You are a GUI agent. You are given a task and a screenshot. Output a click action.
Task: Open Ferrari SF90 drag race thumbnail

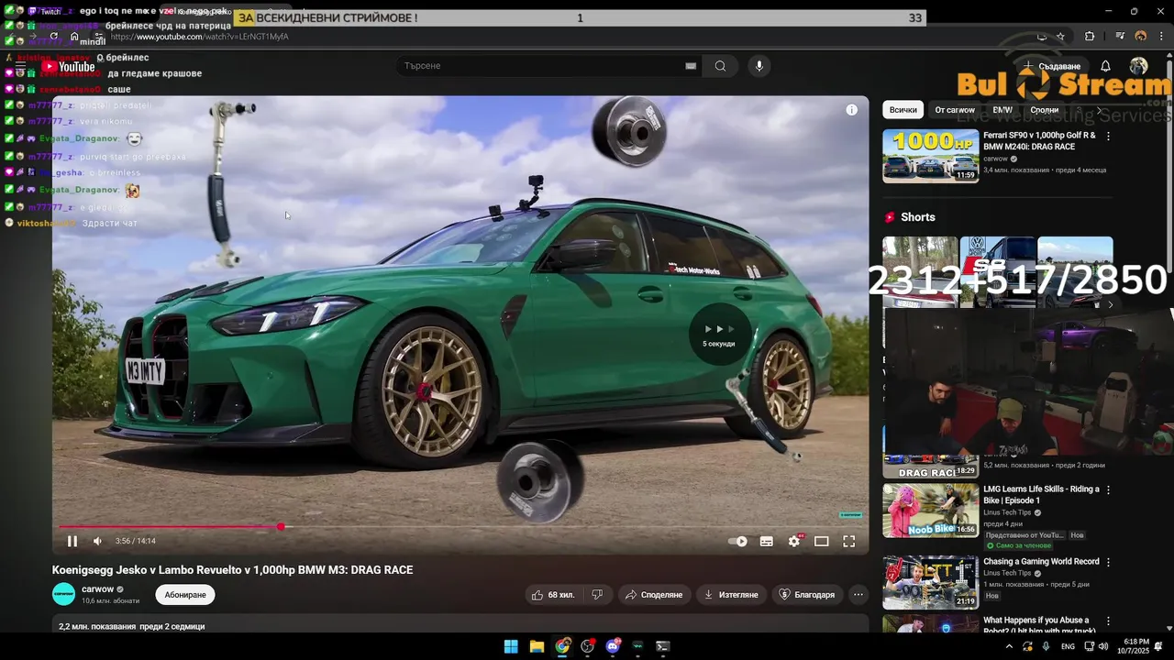[931, 156]
